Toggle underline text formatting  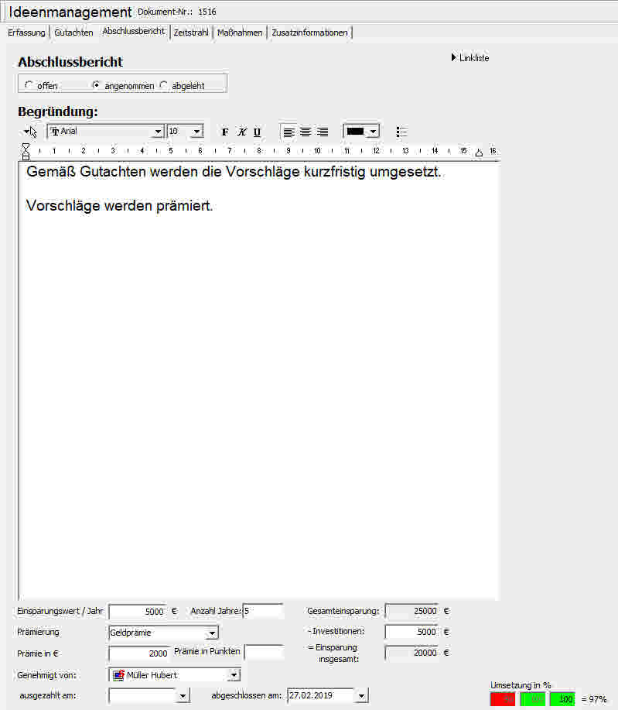[257, 132]
